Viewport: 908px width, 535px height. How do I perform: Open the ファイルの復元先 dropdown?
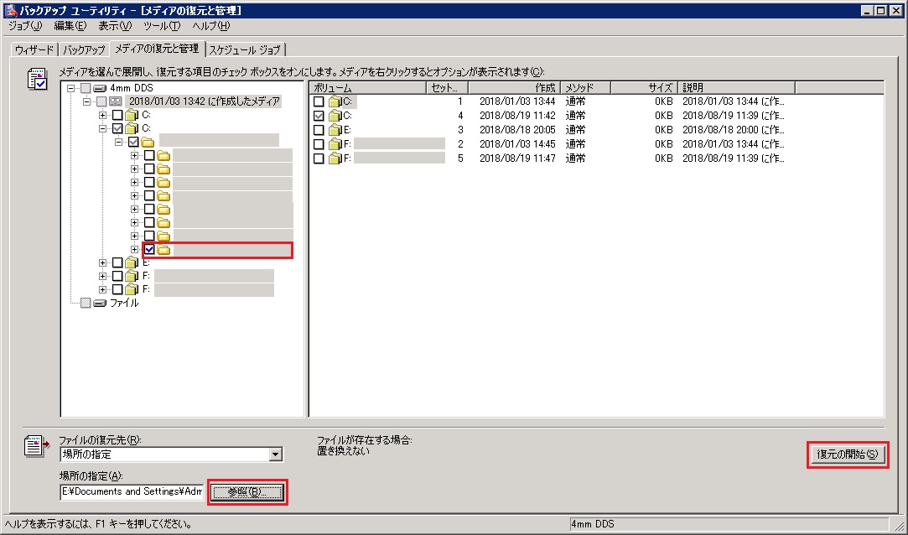tap(276, 454)
